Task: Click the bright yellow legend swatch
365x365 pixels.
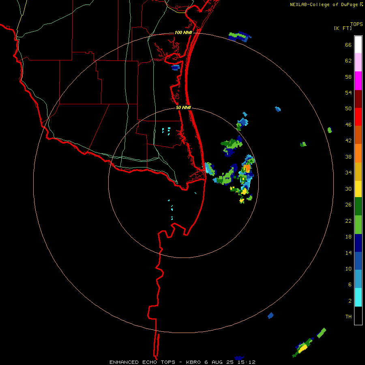Action: (x=358, y=189)
